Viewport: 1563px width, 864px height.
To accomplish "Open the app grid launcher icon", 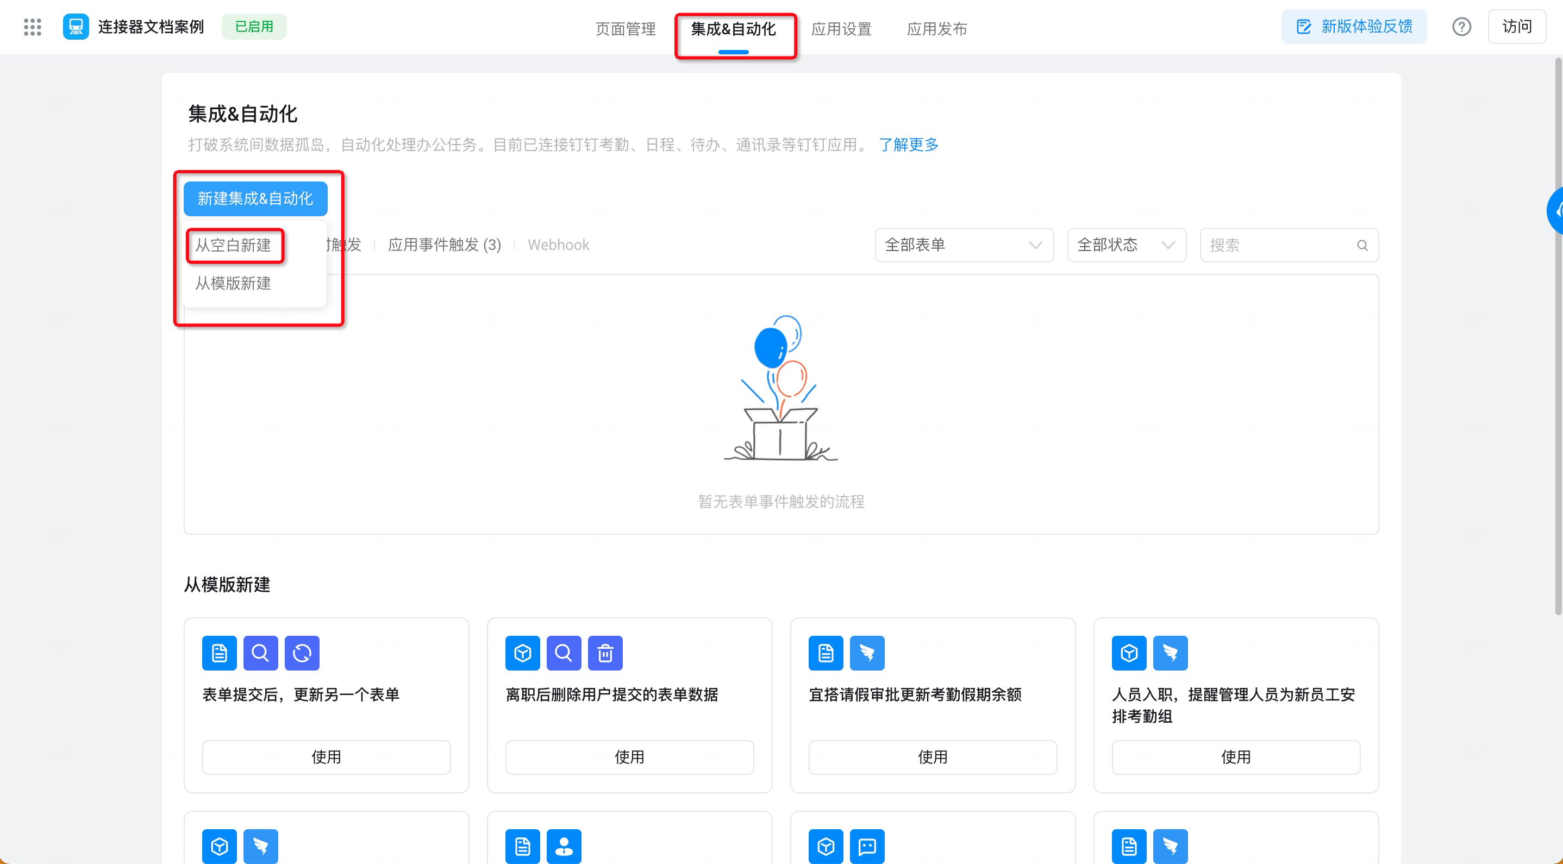I will pyautogui.click(x=32, y=27).
